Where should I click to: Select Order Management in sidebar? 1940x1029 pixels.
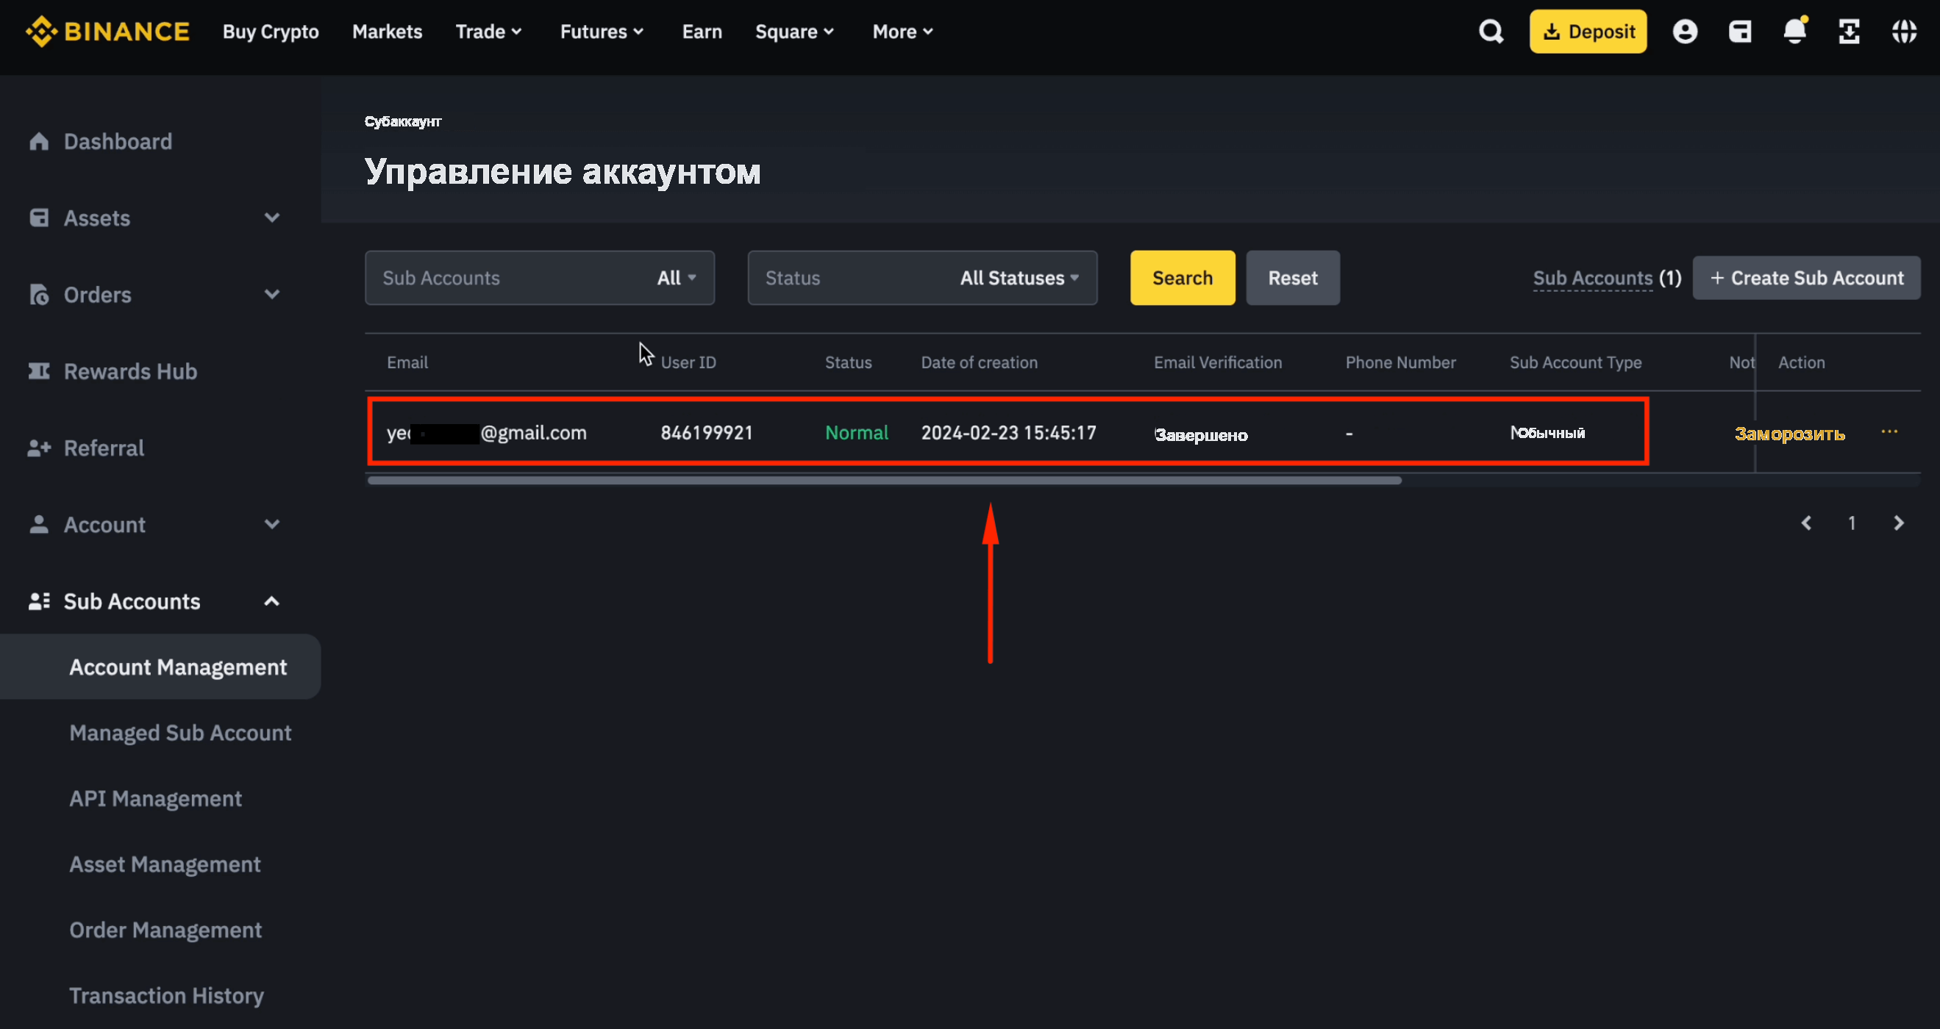pos(165,931)
